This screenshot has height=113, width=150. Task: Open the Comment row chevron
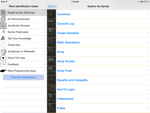coord(147,14)
